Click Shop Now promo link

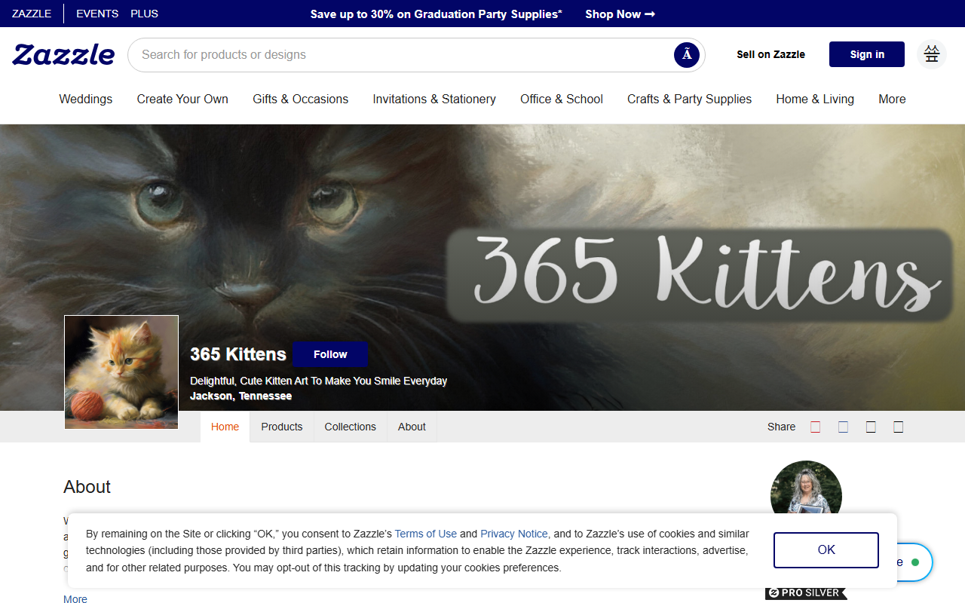(x=620, y=14)
